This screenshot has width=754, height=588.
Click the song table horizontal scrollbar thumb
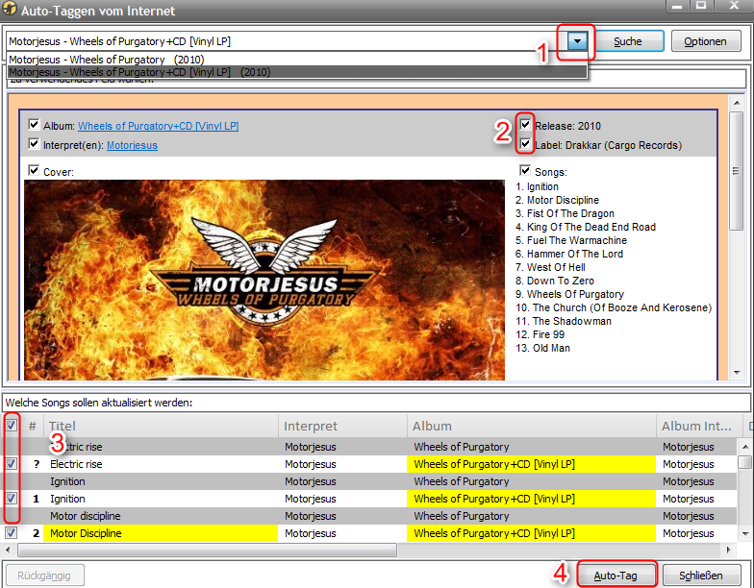[x=208, y=550]
